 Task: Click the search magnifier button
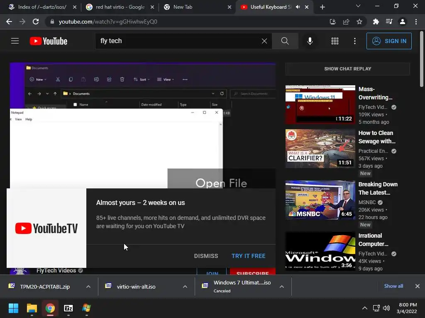[x=285, y=41]
